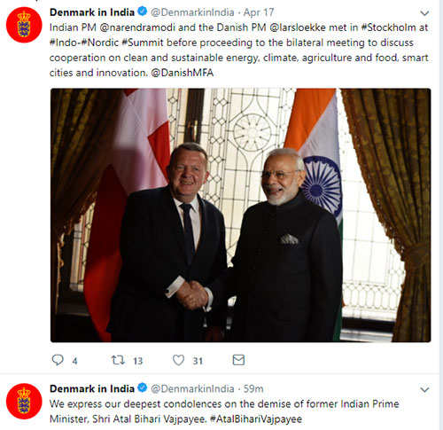The width and height of the screenshot is (443, 430).
Task: Open Denmark in India avatar on condolence tweet
Action: [24, 402]
